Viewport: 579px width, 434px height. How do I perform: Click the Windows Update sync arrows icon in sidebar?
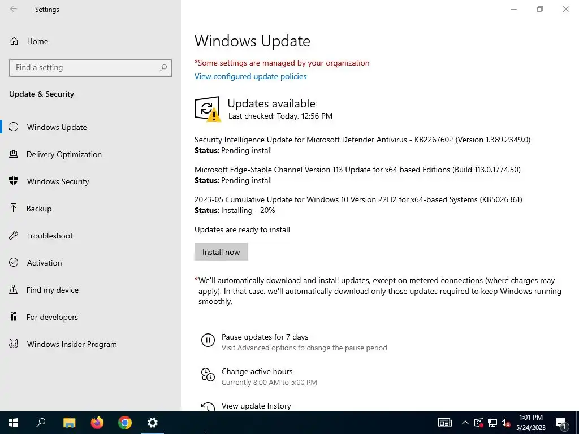pos(14,127)
